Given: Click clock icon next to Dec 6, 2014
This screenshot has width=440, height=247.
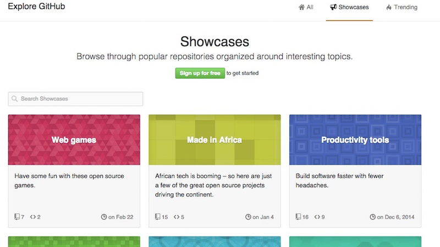Looking at the screenshot, I should 372,217.
